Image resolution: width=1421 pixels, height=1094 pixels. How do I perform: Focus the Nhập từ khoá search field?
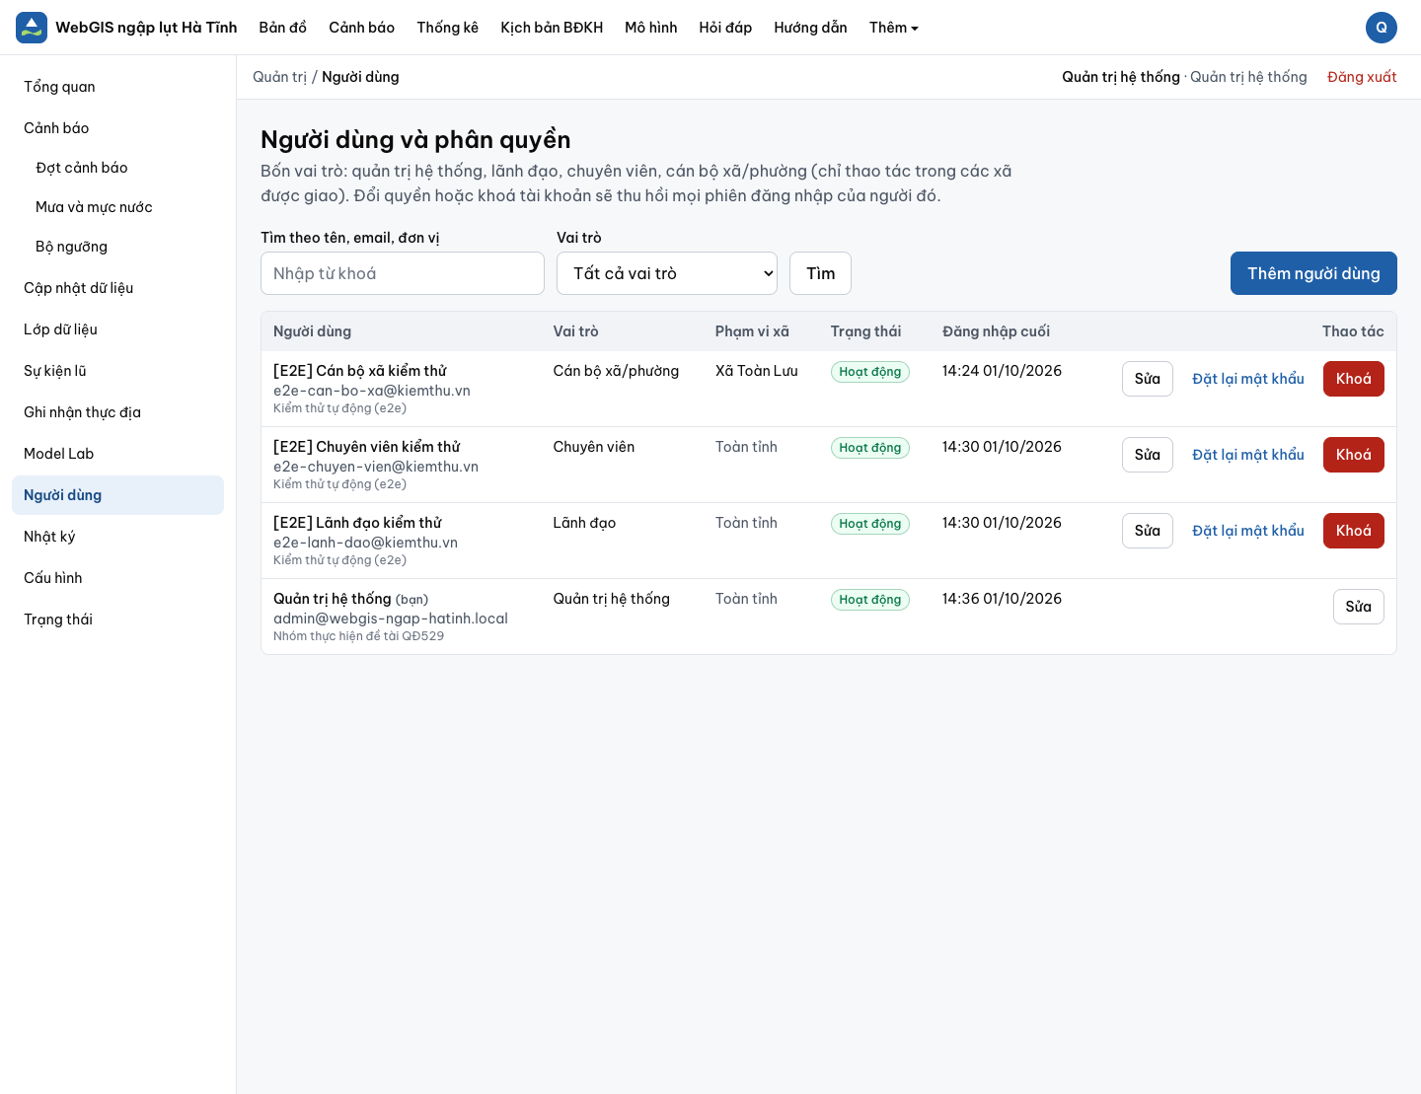click(x=403, y=273)
